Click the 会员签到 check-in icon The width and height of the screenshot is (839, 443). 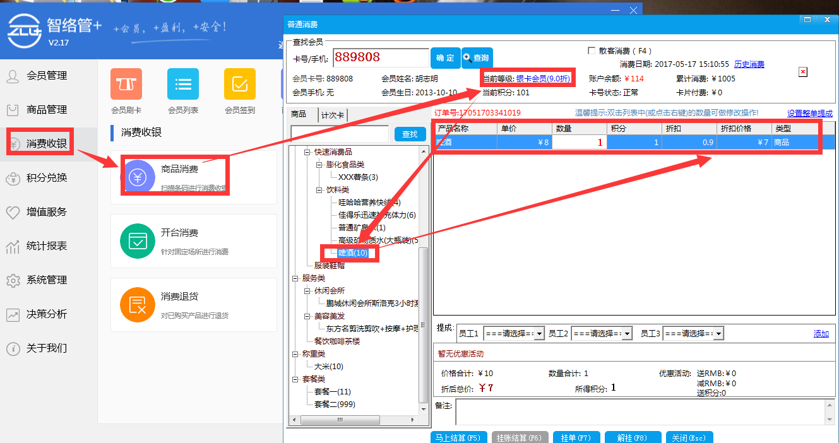point(240,85)
